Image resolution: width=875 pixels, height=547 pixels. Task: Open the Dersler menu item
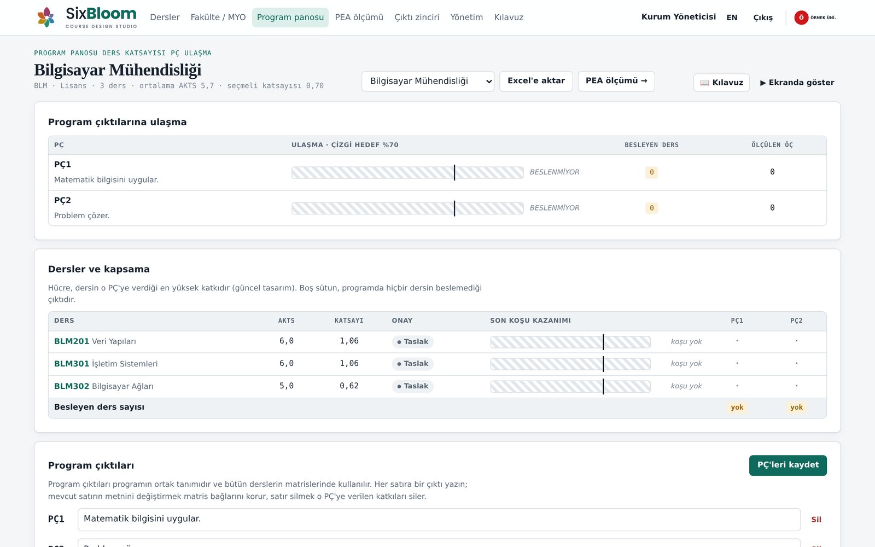tap(165, 18)
